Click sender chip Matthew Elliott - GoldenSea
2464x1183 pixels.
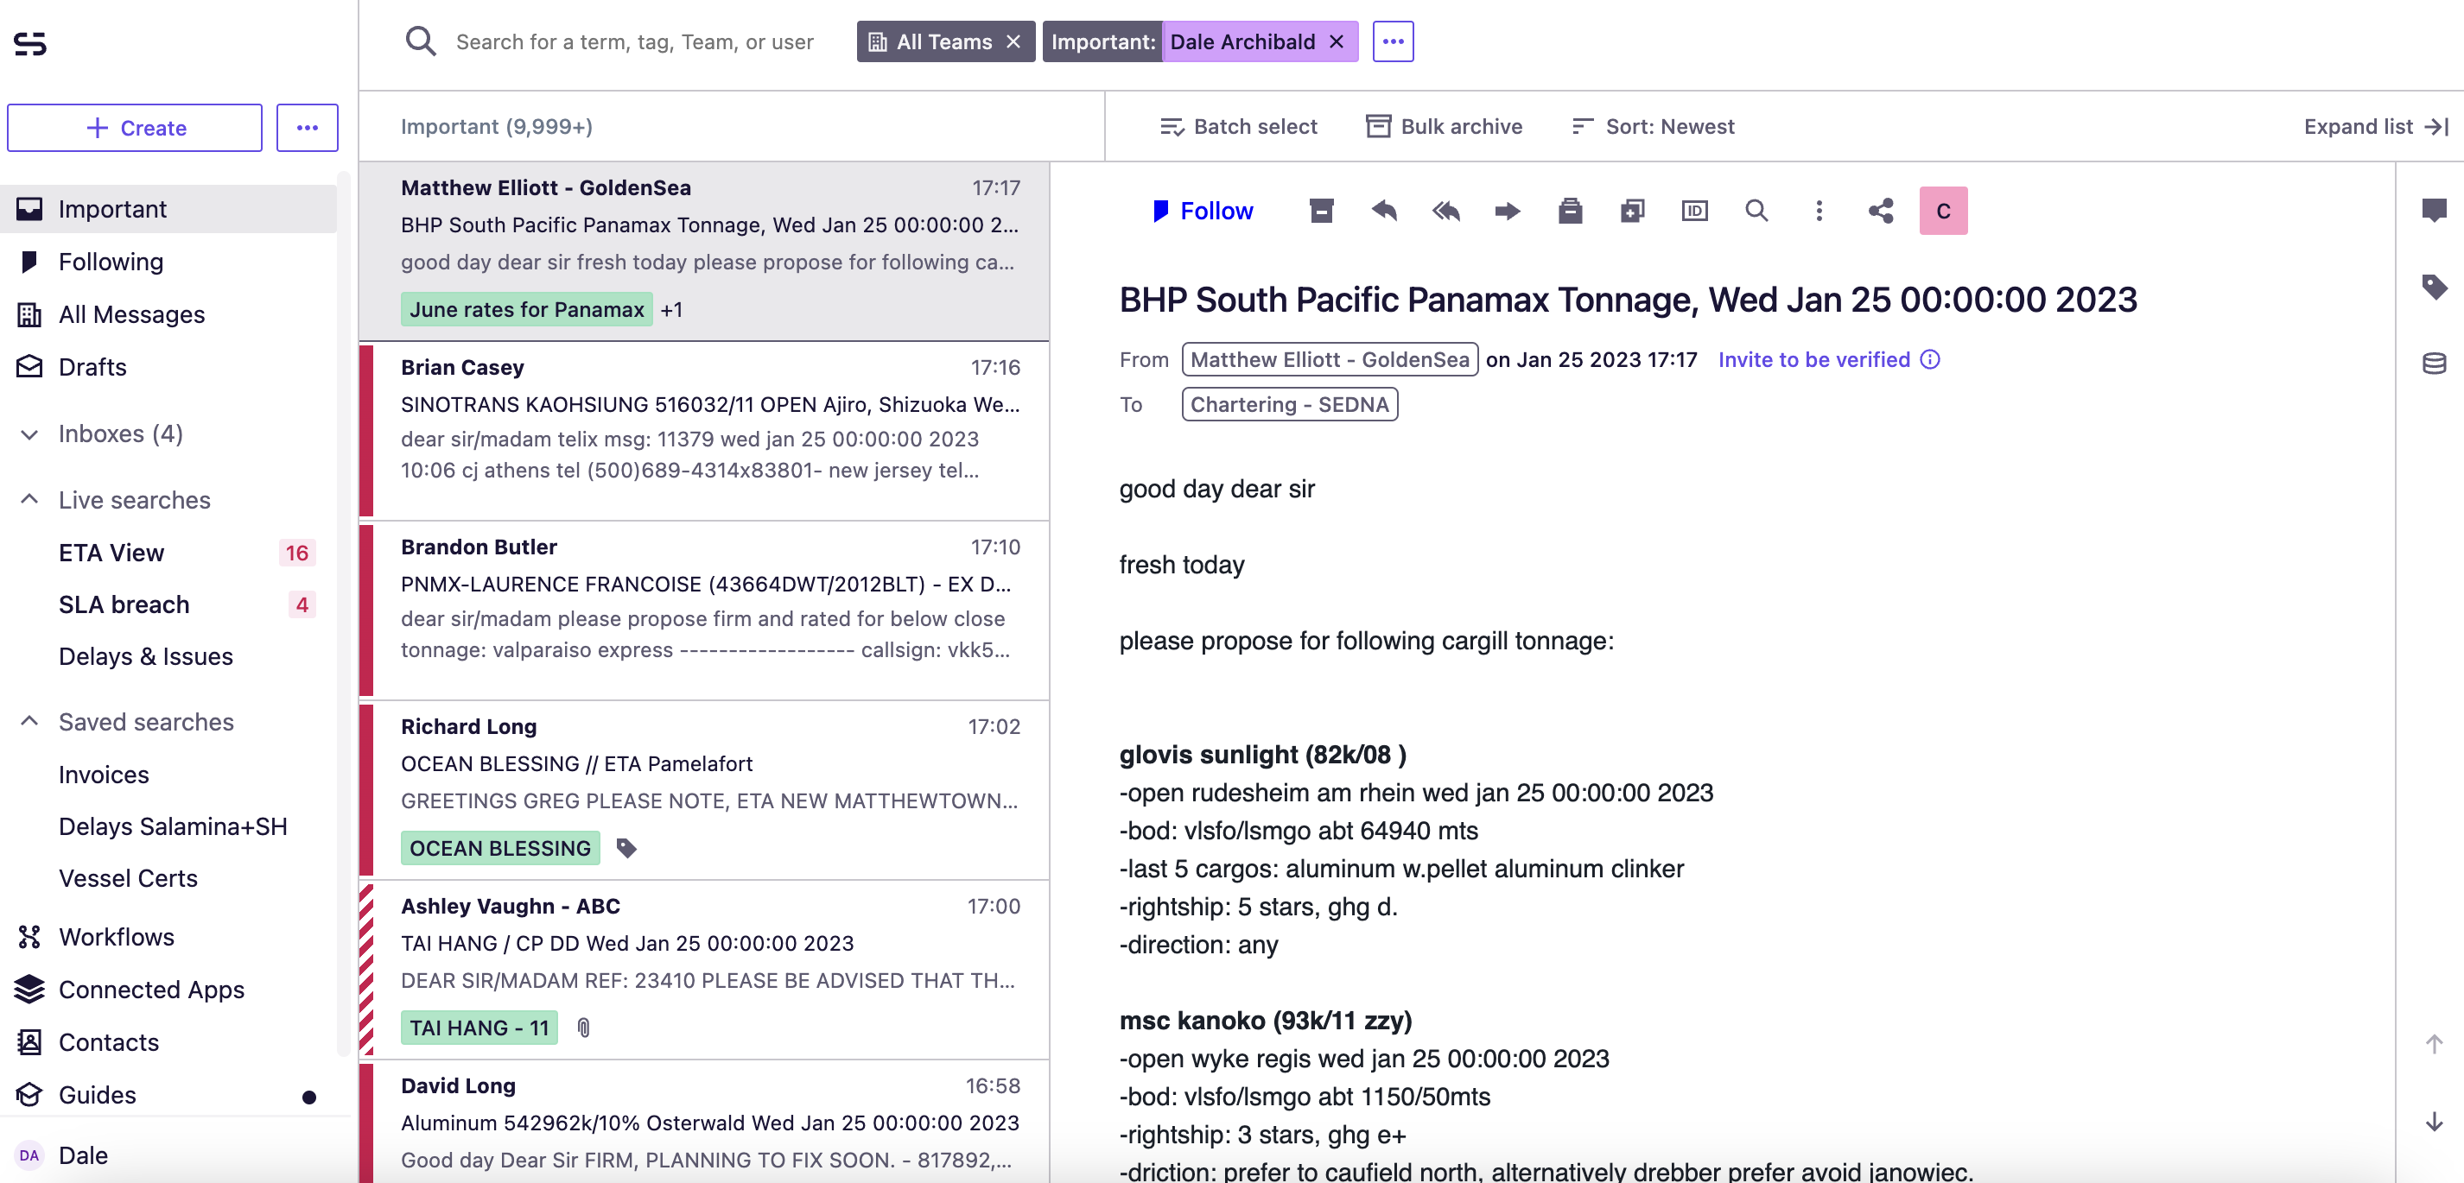(1330, 359)
